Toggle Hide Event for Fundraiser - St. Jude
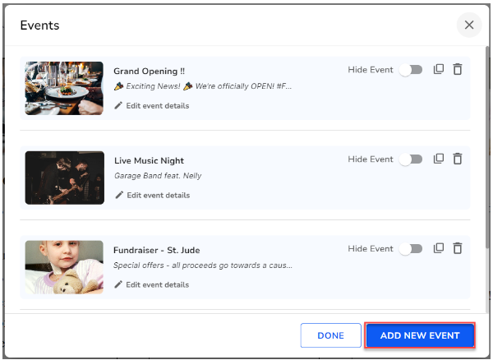The width and height of the screenshot is (493, 360). (x=410, y=249)
